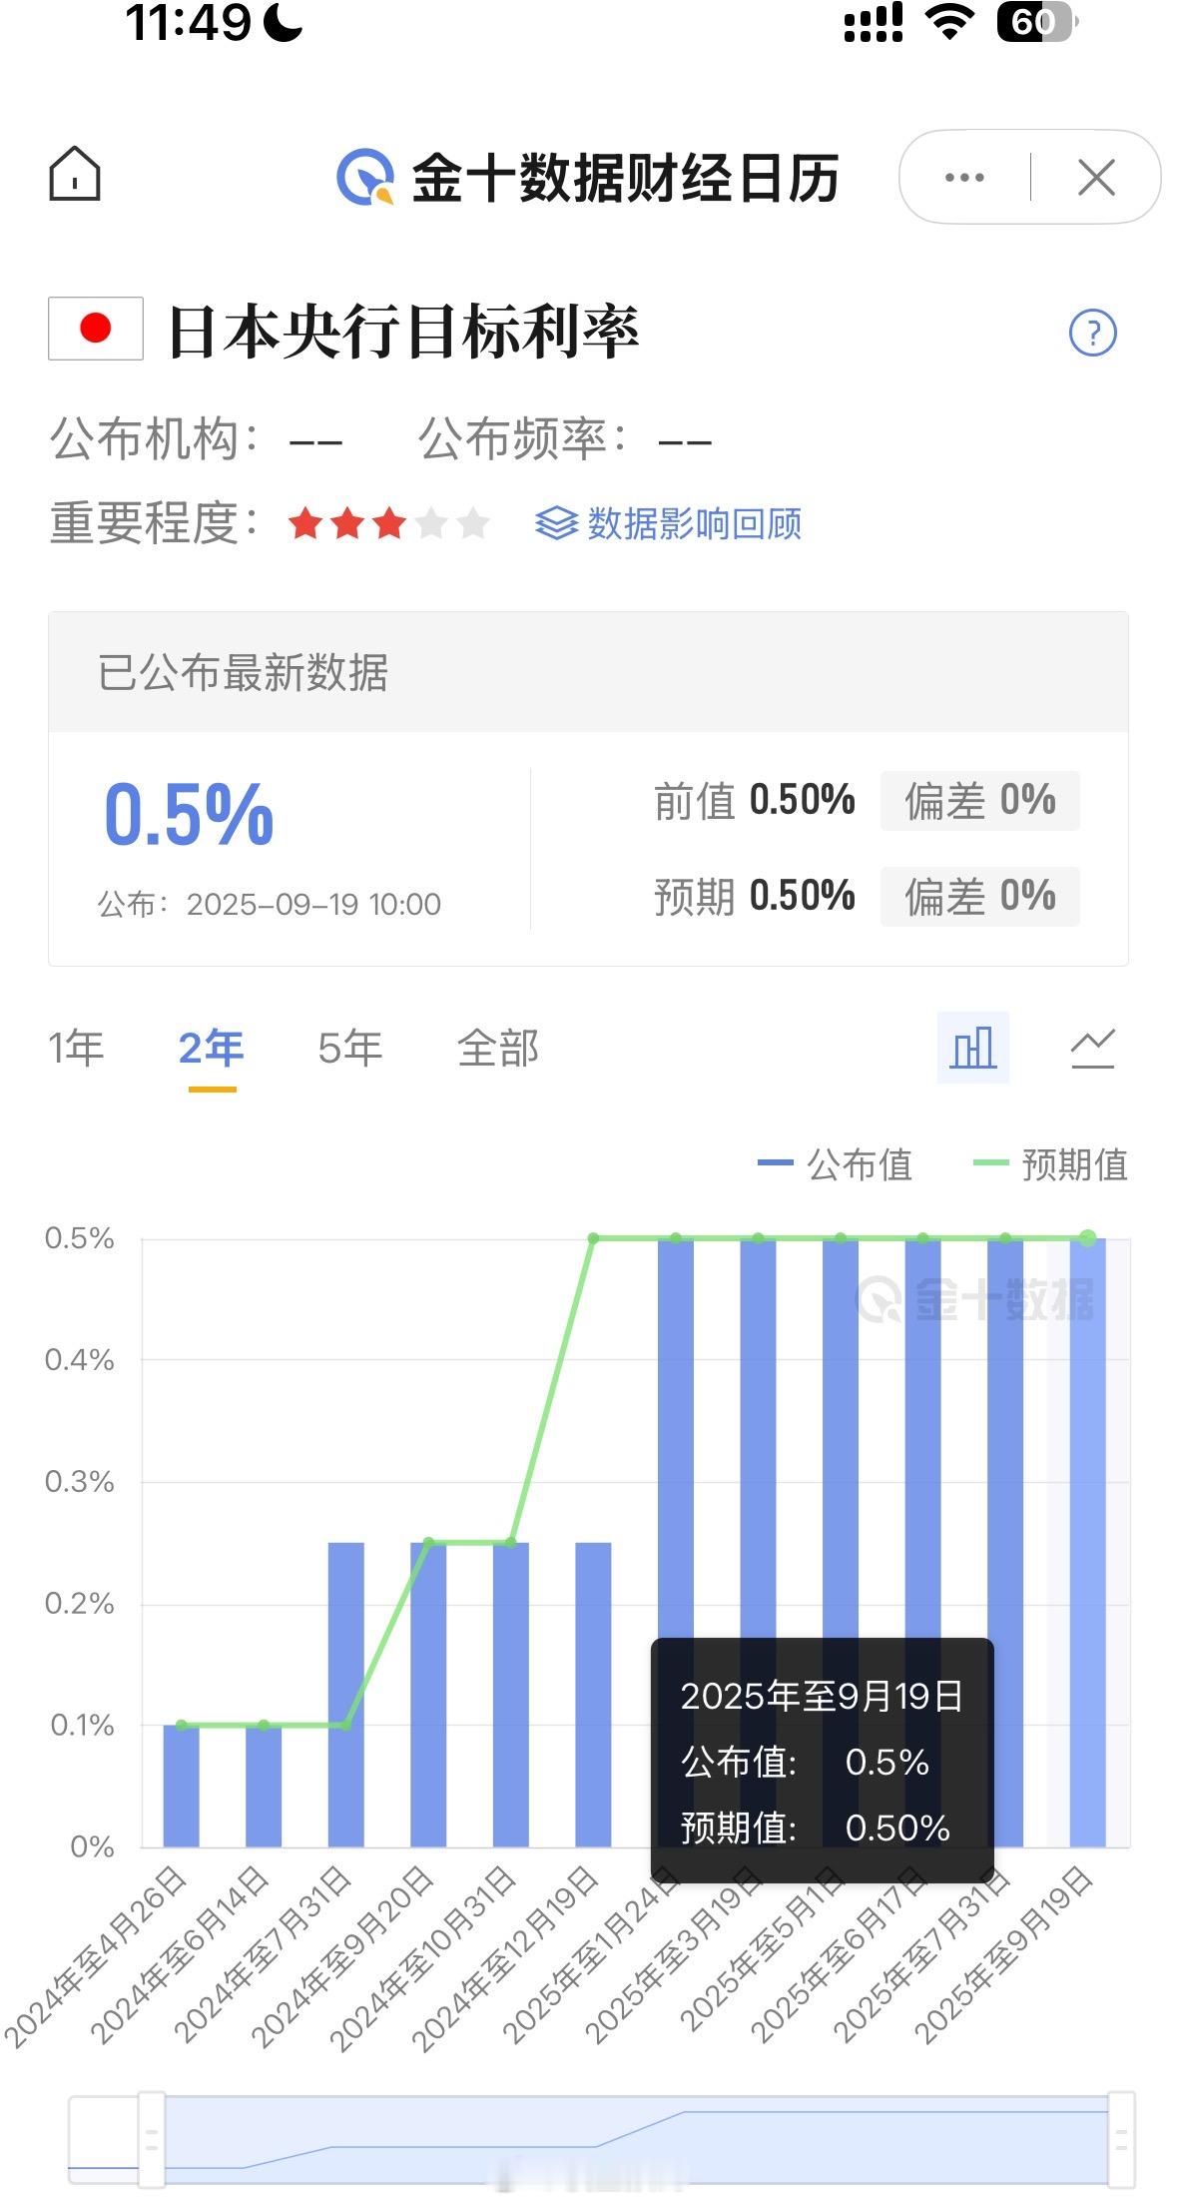Tap the moon focus icon in status bar
This screenshot has height=2204, width=1177.
coord(284,22)
